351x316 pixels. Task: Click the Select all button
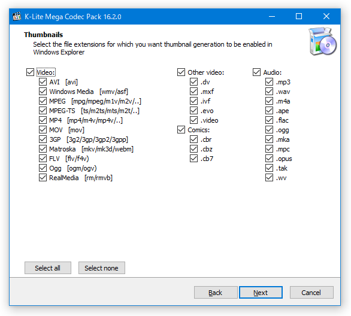point(48,268)
